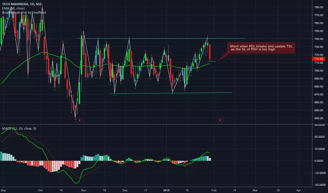Select the red short-trade annotation callout
328x193 pixels.
tap(261, 48)
